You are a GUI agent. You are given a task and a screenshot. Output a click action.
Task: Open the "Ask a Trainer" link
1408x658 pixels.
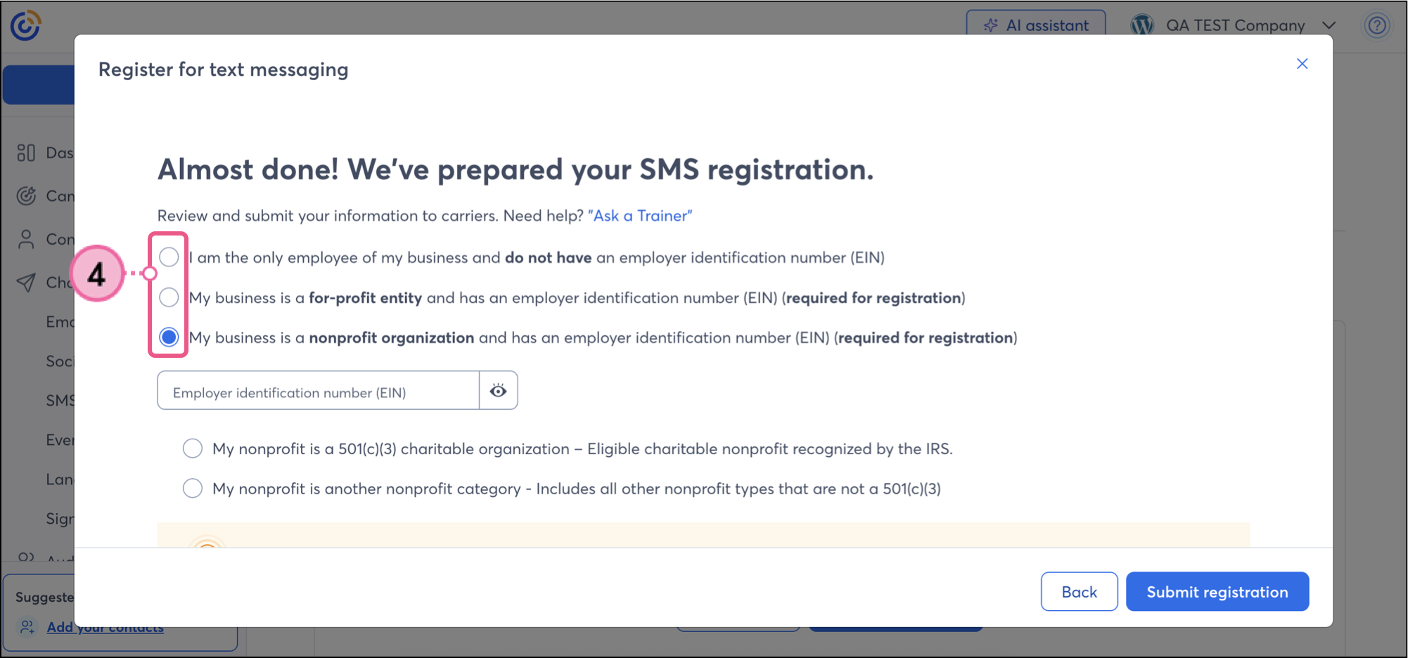[640, 216]
